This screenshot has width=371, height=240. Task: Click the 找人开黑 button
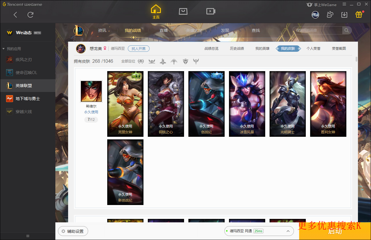(x=139, y=49)
